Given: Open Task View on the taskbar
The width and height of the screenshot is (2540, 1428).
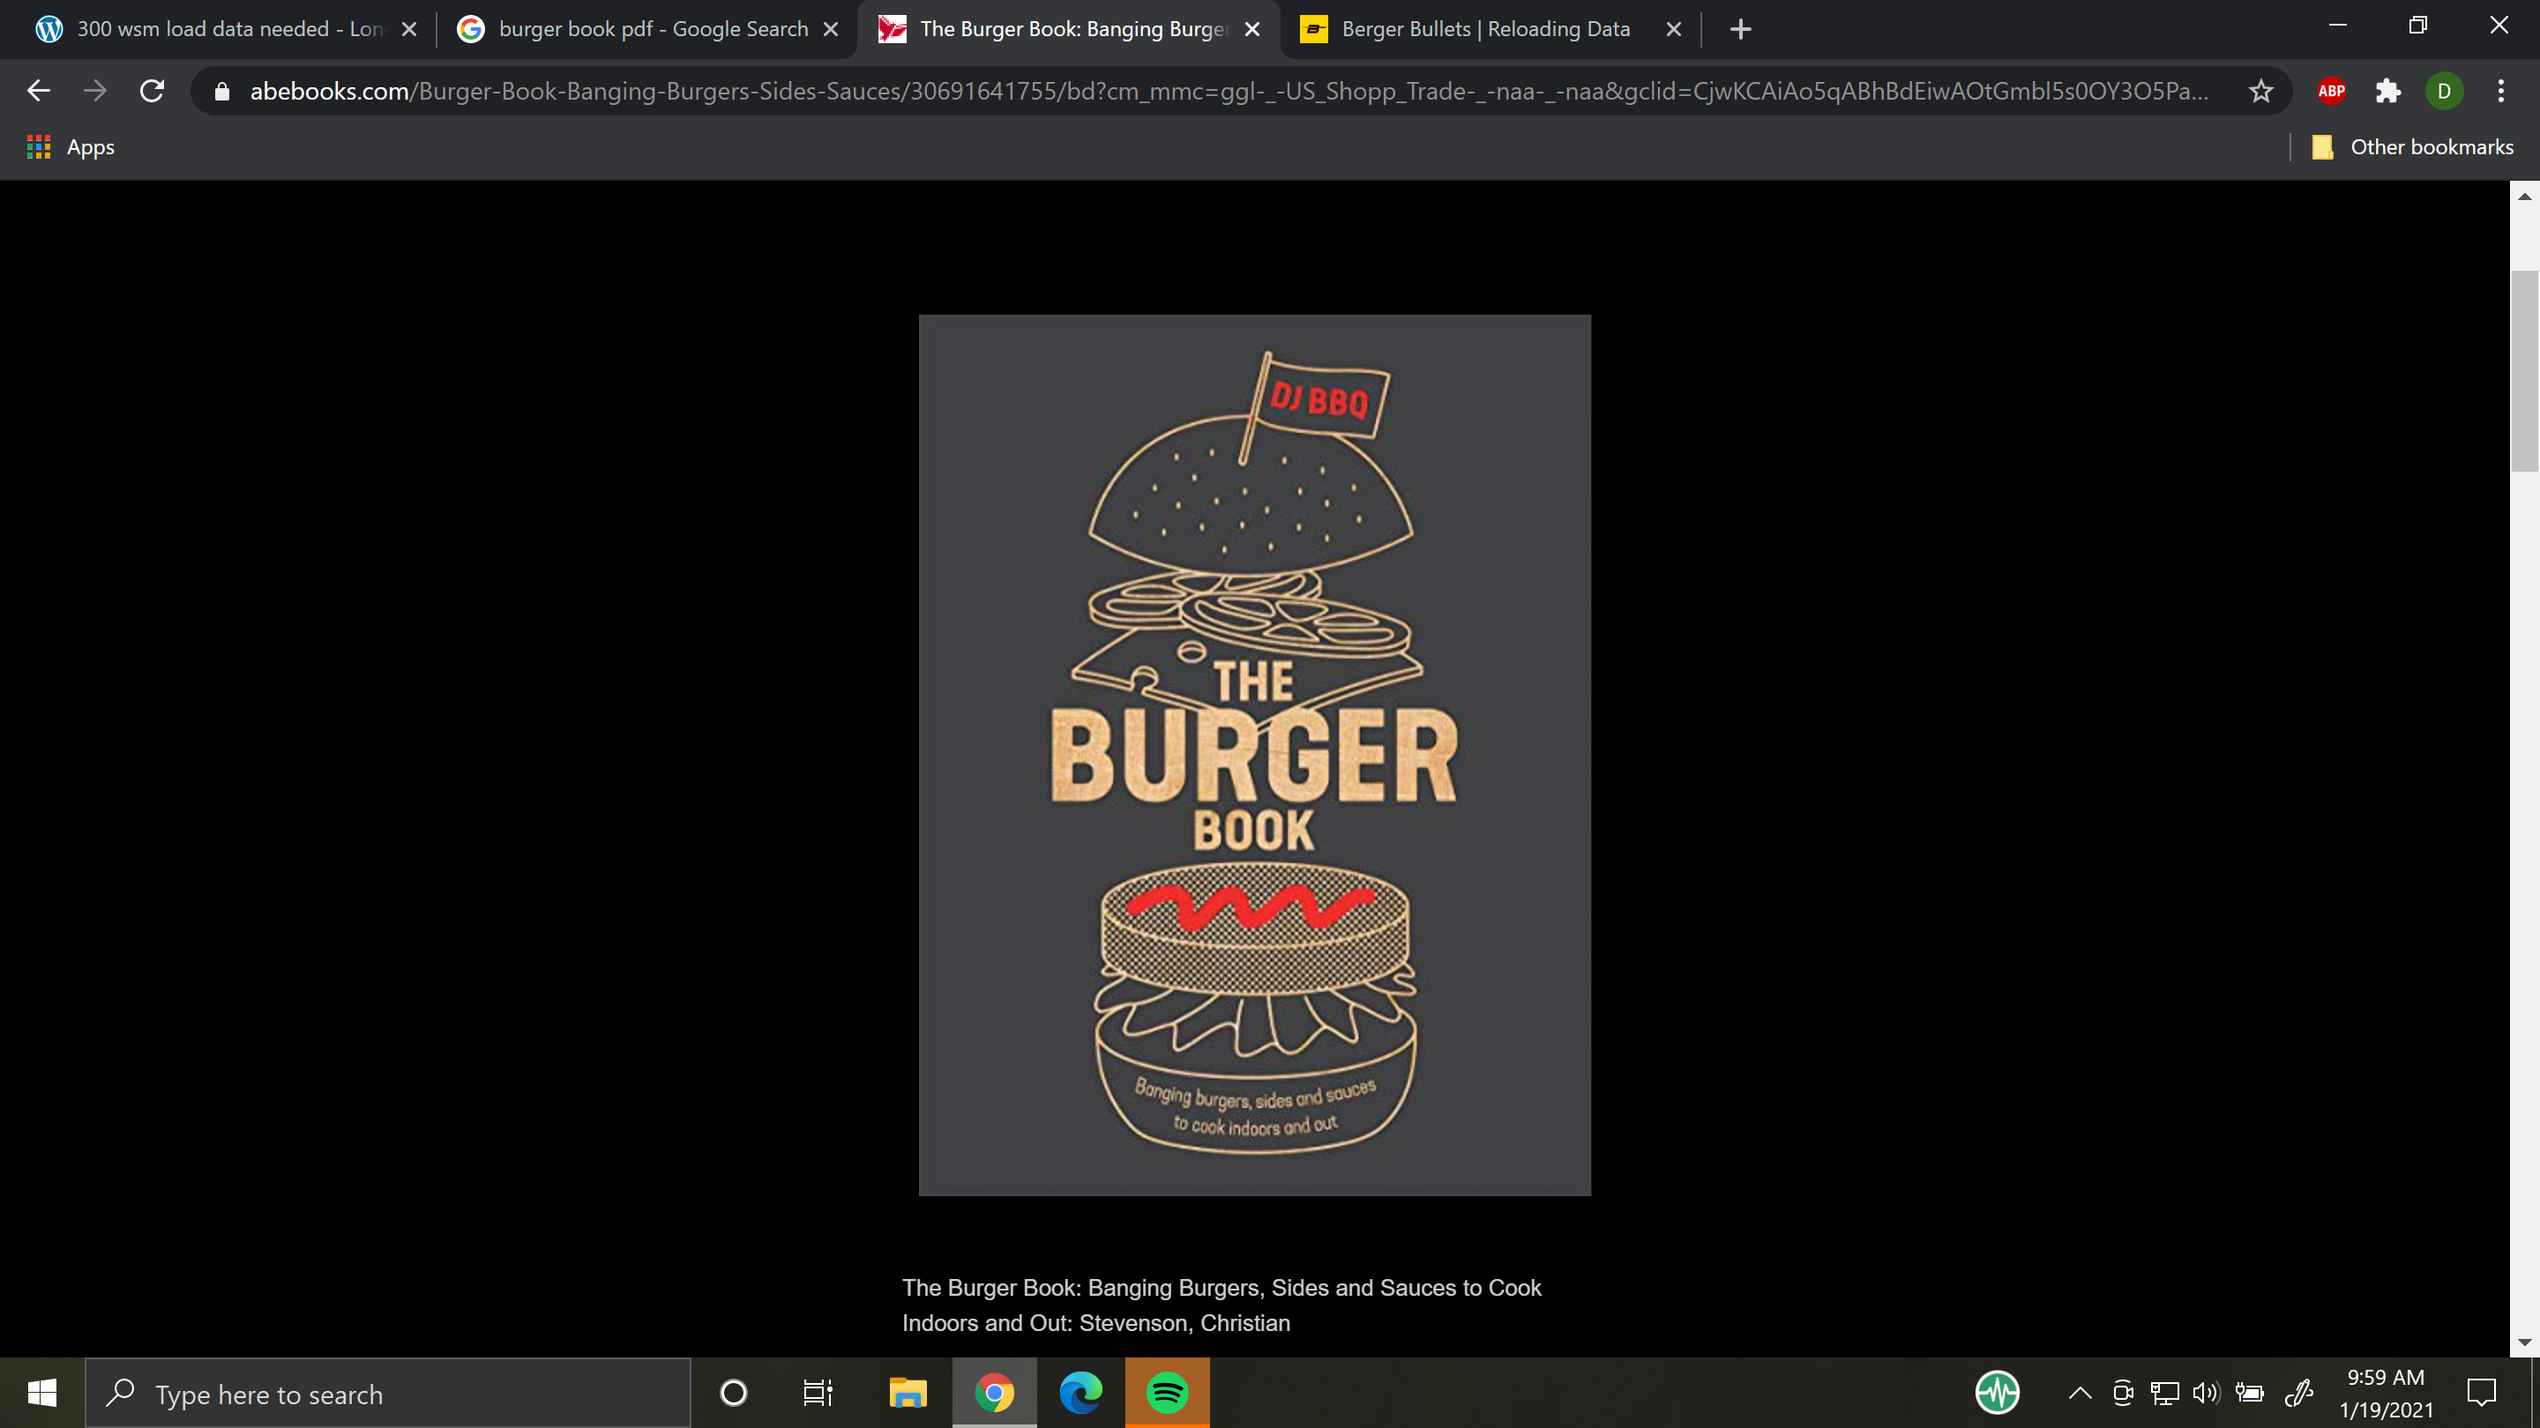Looking at the screenshot, I should coord(818,1393).
